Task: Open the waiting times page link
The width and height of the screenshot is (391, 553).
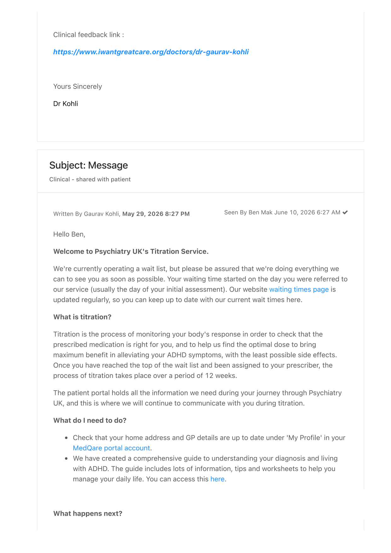Action: click(x=299, y=289)
